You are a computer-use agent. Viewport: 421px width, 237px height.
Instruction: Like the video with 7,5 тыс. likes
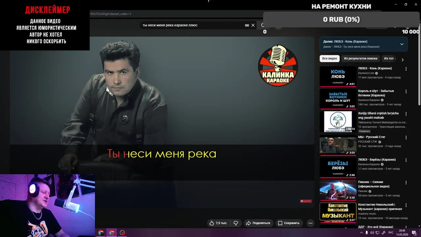218,223
